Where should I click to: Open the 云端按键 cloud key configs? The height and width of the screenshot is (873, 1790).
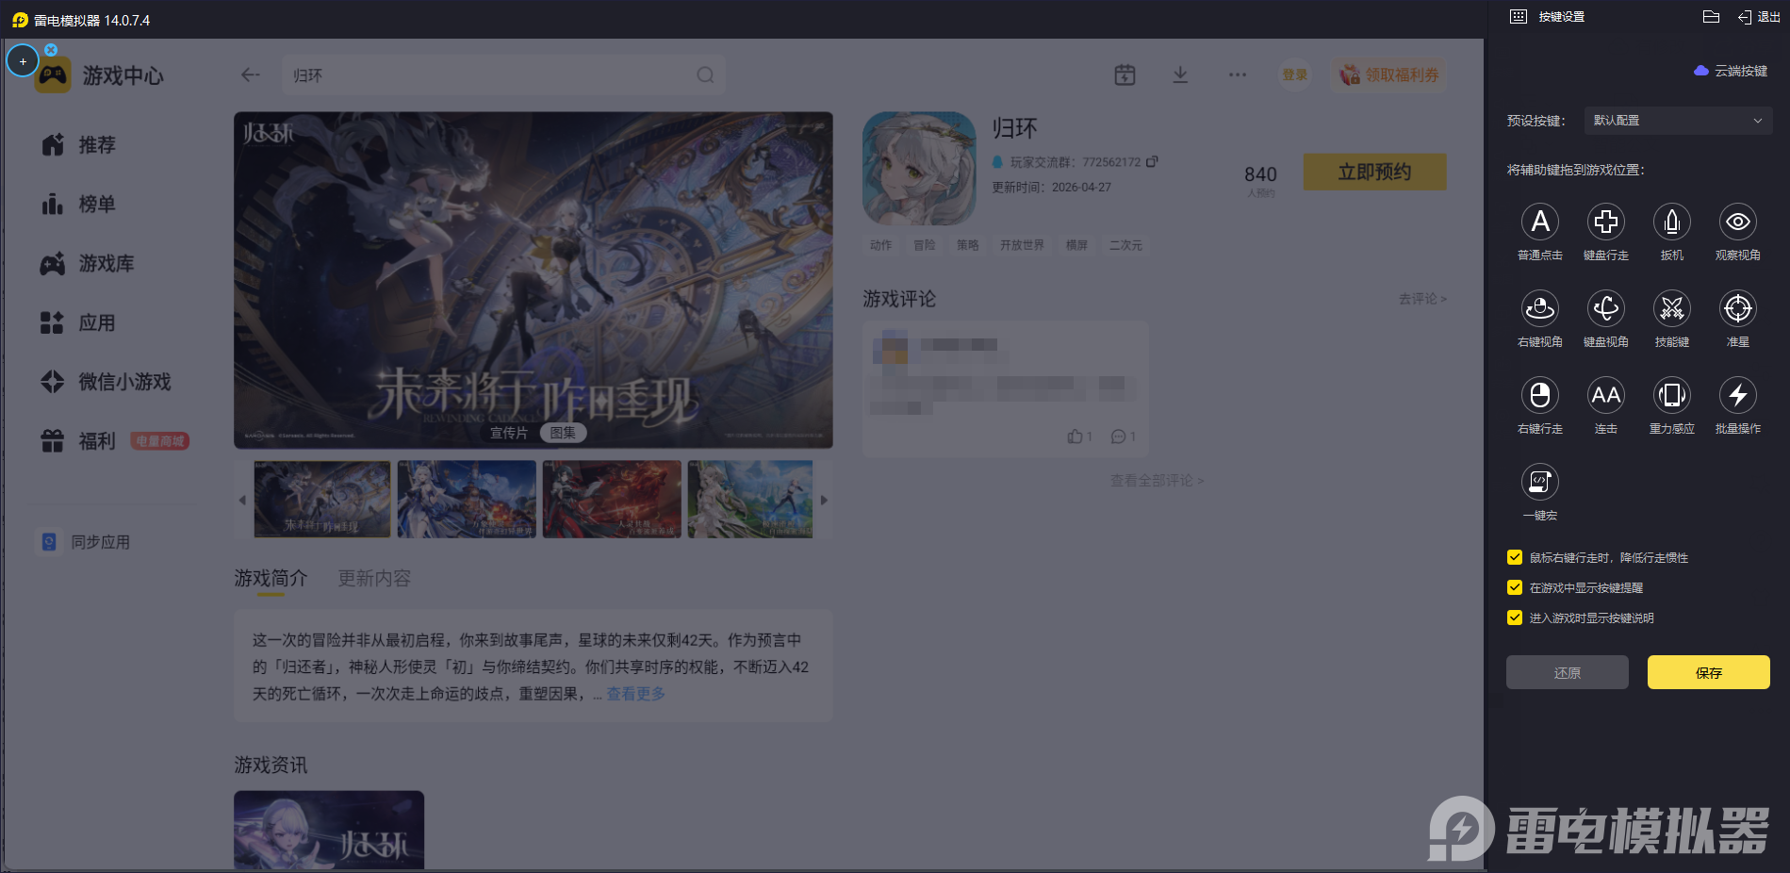click(x=1731, y=71)
